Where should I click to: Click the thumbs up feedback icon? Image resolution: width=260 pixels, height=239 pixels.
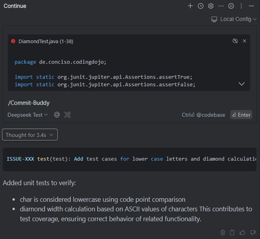242,232
